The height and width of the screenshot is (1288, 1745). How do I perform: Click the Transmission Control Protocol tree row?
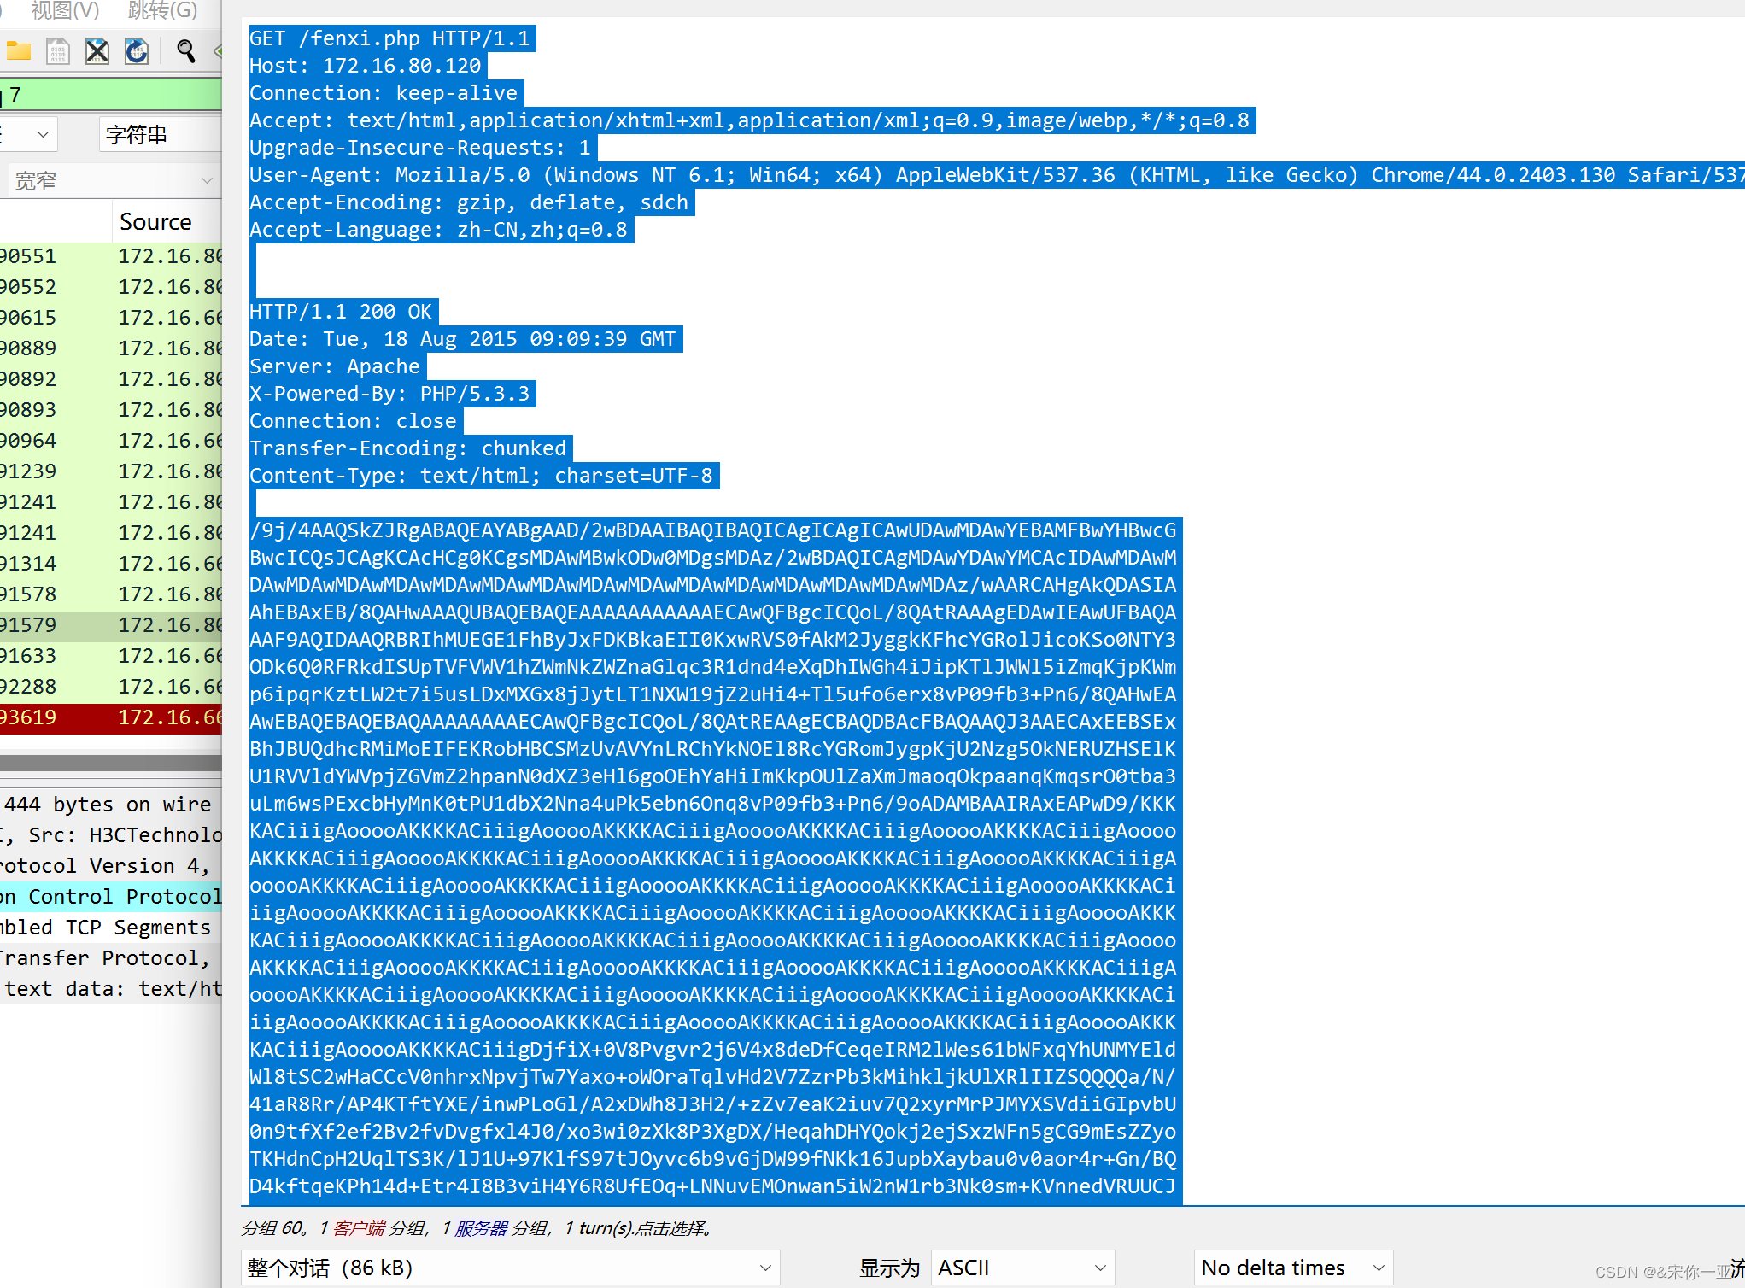[111, 897]
